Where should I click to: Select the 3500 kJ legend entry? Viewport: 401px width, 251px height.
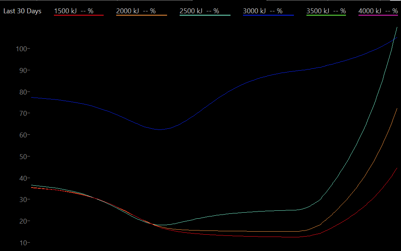coord(326,11)
